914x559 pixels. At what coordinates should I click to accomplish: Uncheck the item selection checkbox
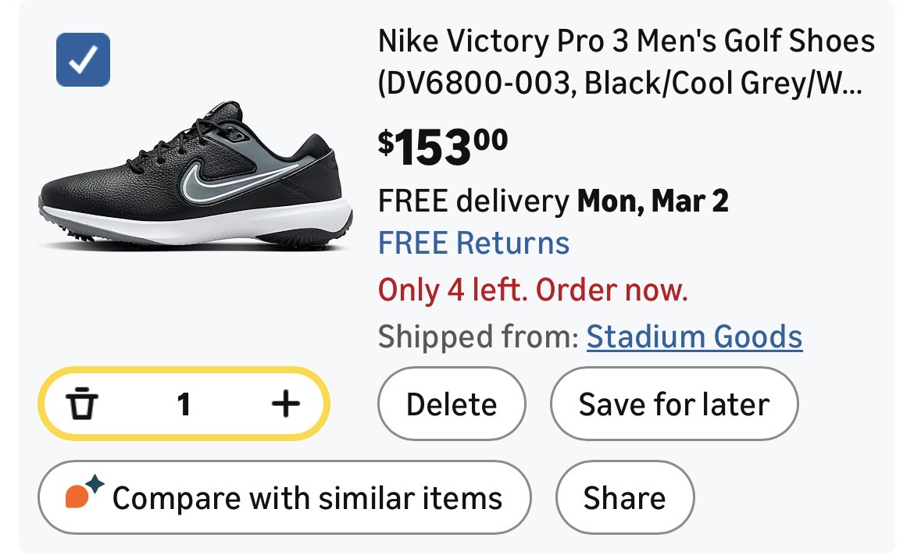[x=83, y=59]
